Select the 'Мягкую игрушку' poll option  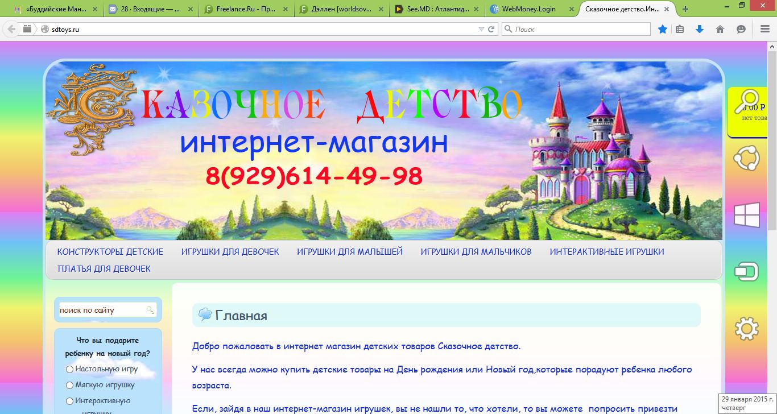point(69,385)
